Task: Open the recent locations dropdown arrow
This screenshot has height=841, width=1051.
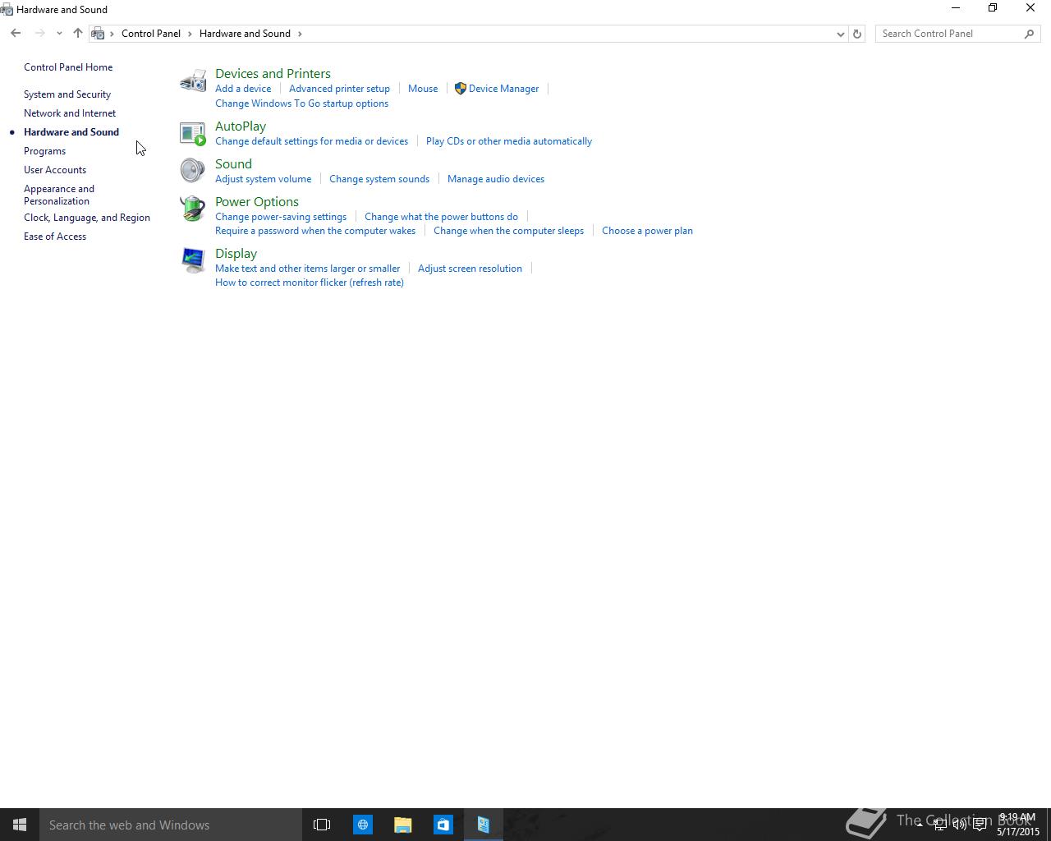Action: point(59,34)
